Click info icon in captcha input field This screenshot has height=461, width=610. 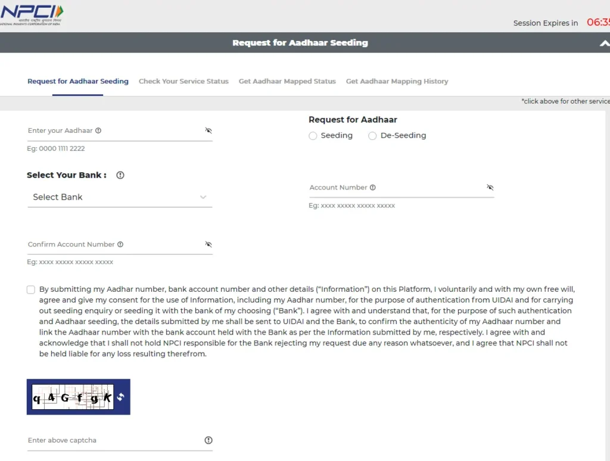pyautogui.click(x=208, y=440)
